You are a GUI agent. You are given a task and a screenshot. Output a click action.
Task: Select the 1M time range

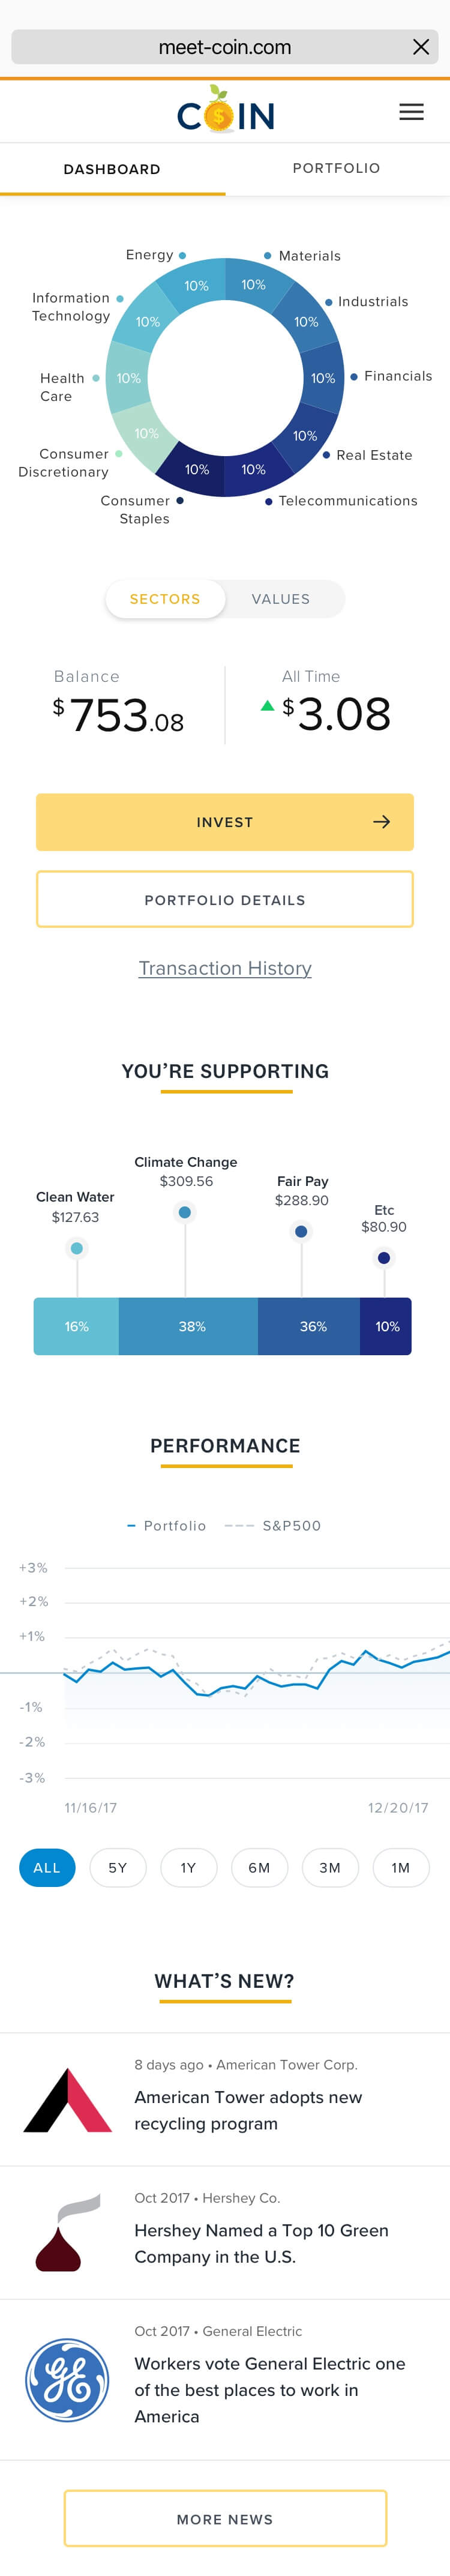[401, 1867]
